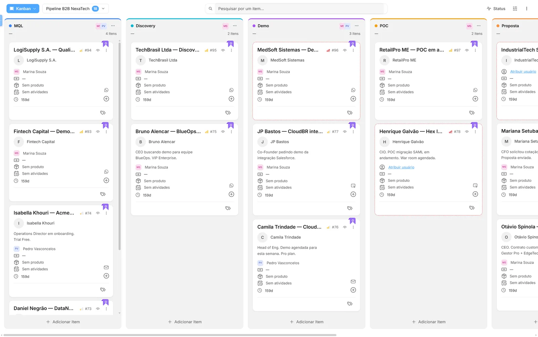Screen dimensions: 538x337
Task: Click Adicionar Item in POC column
Action: [429, 322]
